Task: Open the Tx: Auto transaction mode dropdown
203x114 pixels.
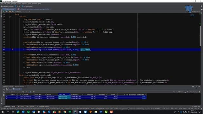Action: [x=18, y=12]
